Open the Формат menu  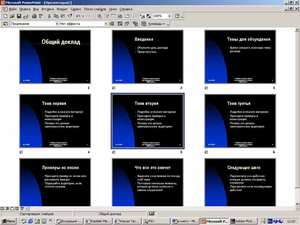pos(62,9)
